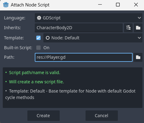Screen dimensions: 144x123
Task: Focus the Path field with res://Player.gd
Action: coord(84,57)
